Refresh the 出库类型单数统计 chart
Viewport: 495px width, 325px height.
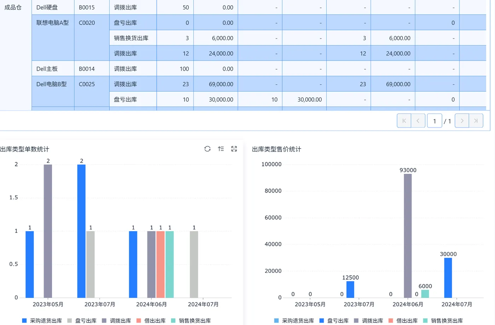(x=208, y=149)
